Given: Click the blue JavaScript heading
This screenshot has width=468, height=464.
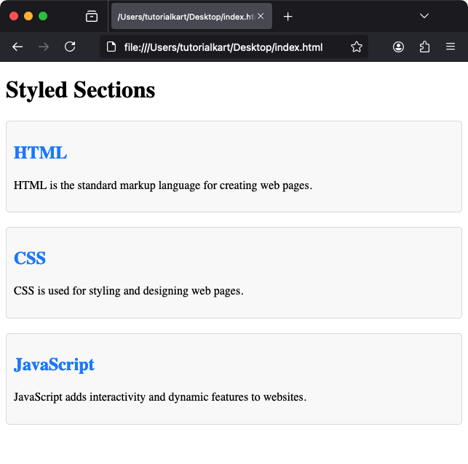Looking at the screenshot, I should [54, 364].
